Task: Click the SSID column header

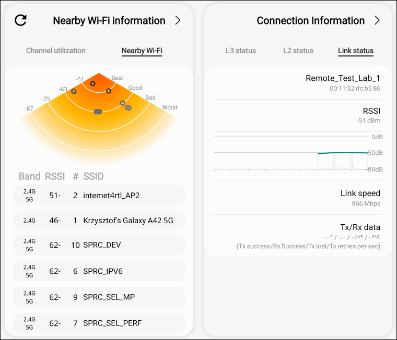Action: point(97,176)
